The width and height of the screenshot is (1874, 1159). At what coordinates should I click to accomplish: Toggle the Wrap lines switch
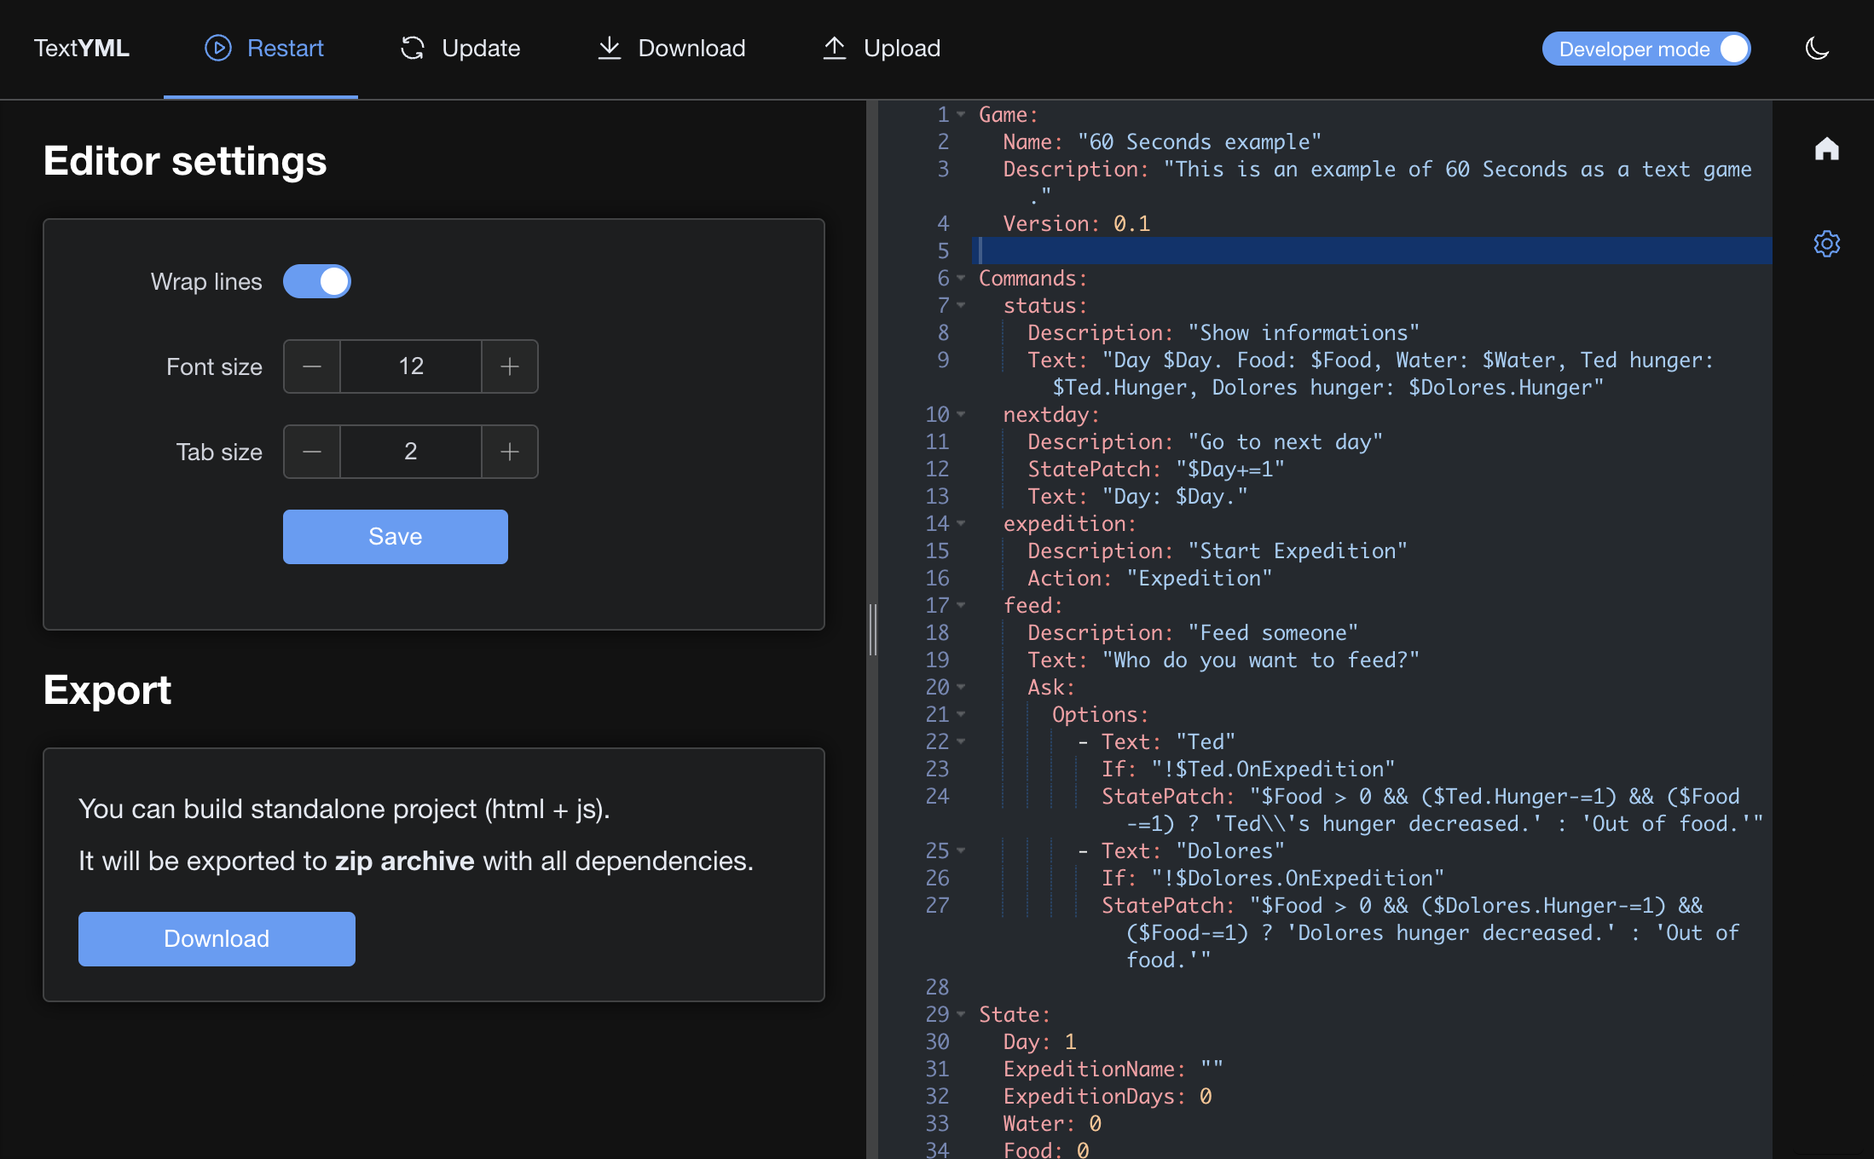(317, 281)
